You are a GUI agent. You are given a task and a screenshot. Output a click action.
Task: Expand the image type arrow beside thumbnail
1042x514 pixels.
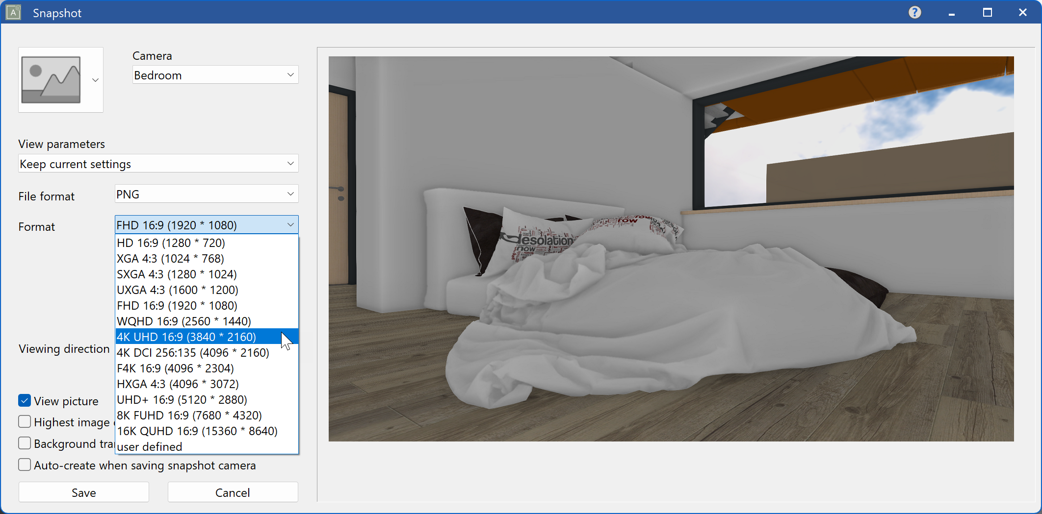[x=96, y=80]
